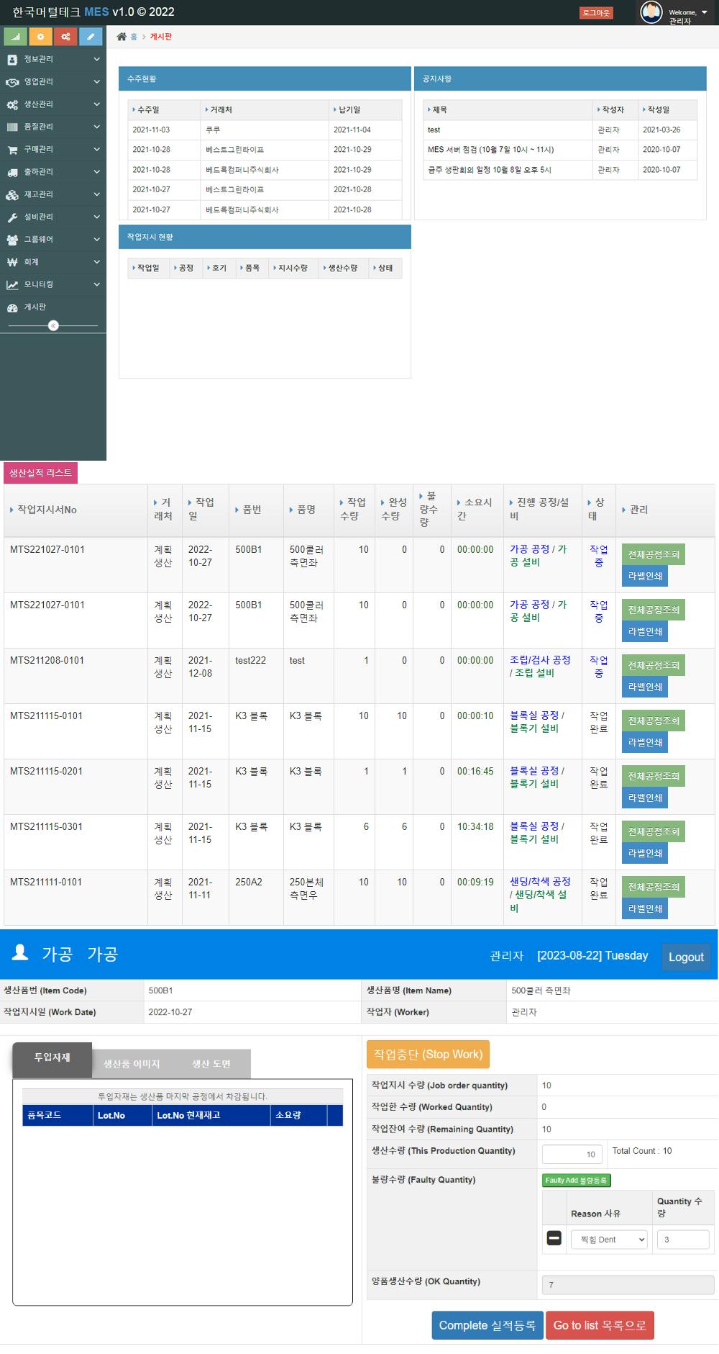Open the 찍힘 Dent reason dropdown
Viewport: 719px width, 1354px height.
[608, 1239]
